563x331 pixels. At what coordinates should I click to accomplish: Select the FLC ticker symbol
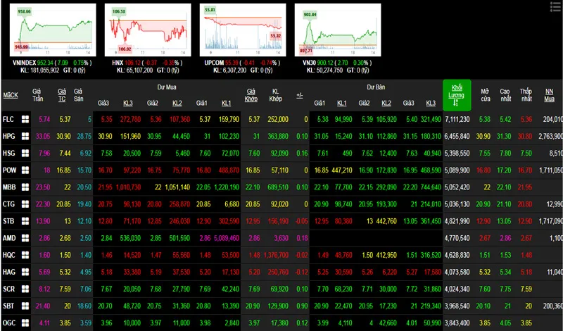click(8, 119)
